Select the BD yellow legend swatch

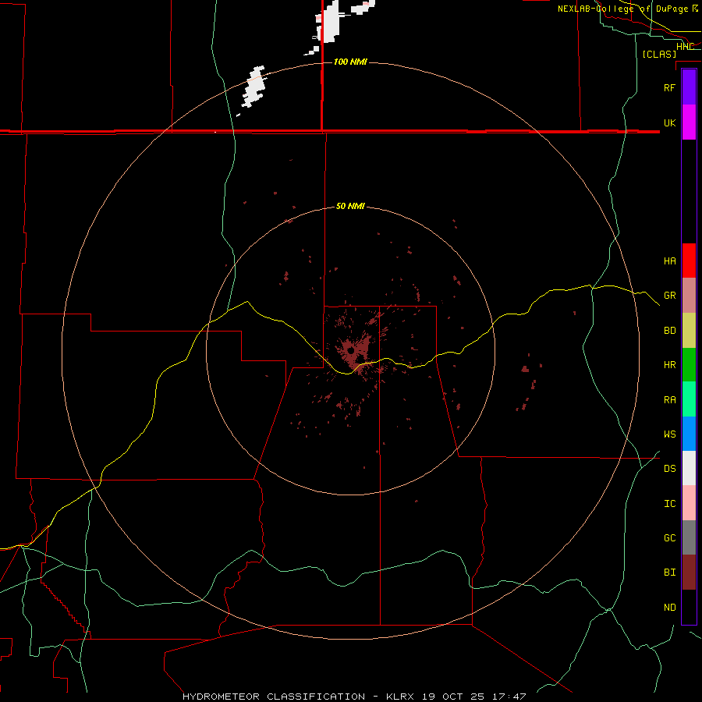pyautogui.click(x=689, y=331)
